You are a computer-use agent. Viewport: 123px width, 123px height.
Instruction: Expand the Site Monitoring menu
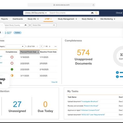coord(108,19)
